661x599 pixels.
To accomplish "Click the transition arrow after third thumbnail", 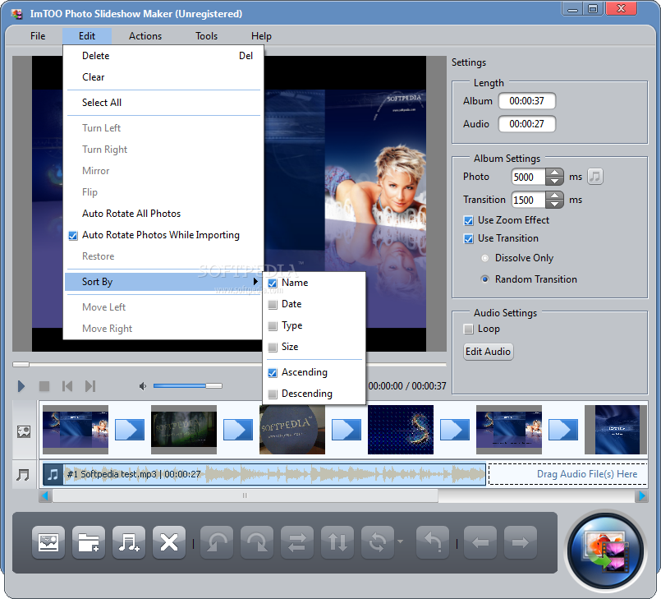I will (x=346, y=430).
